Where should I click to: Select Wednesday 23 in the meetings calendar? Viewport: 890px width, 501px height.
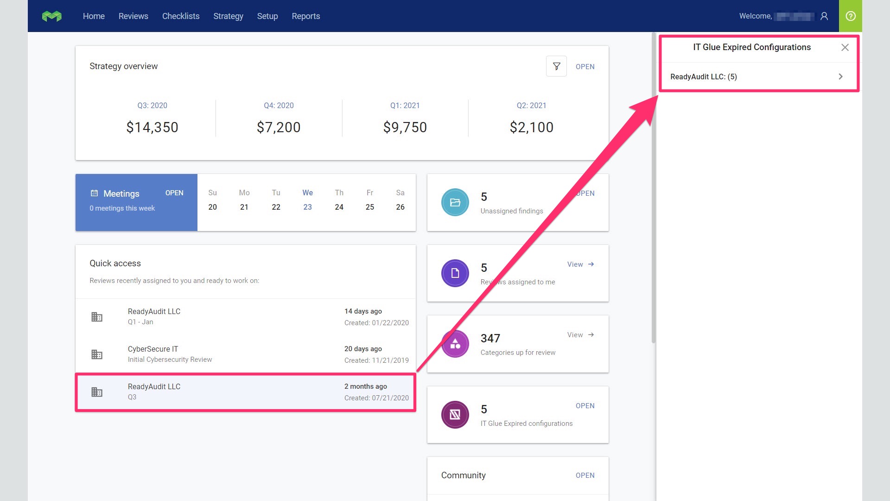point(307,207)
